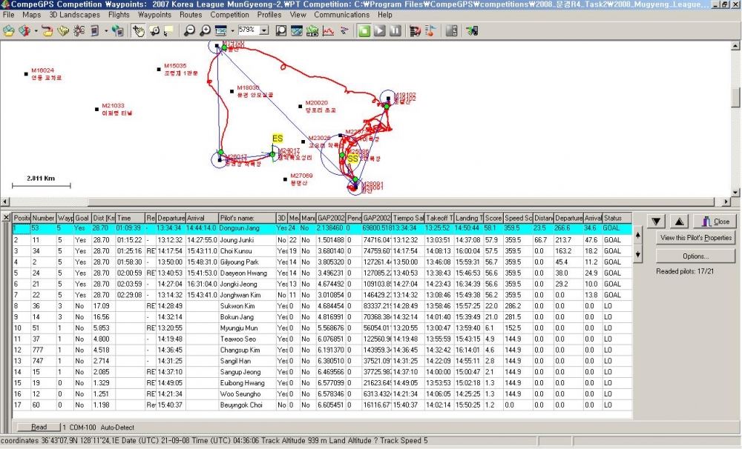Screen dimensions: 742x449
Task: Select the hand pan tool
Action: [138, 31]
